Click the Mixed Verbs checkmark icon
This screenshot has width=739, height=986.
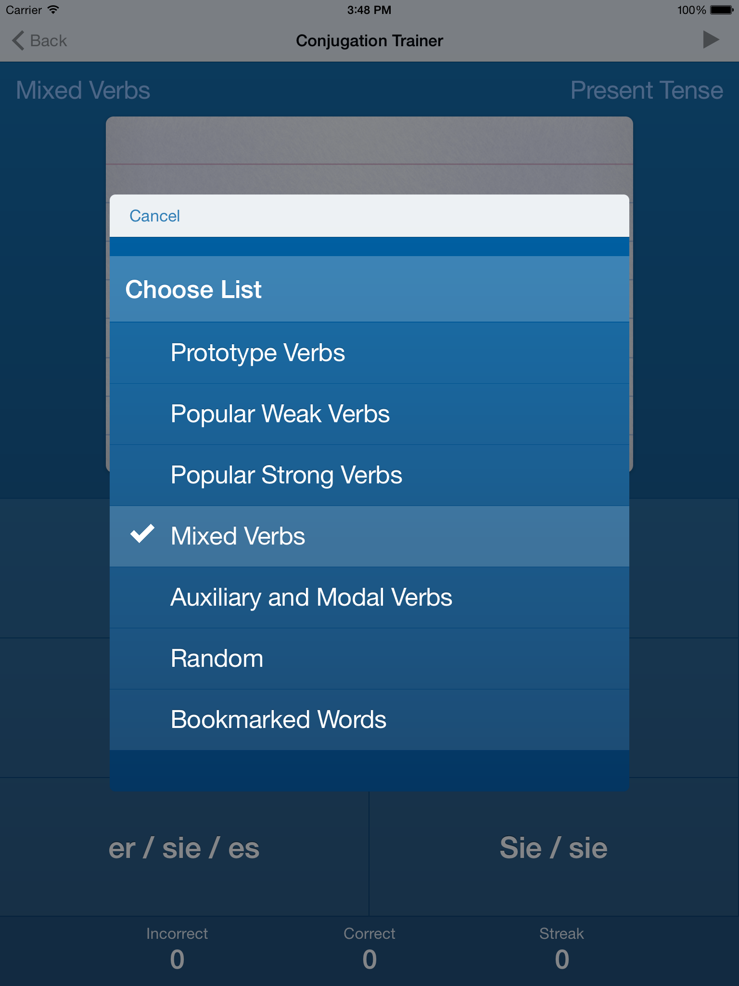tap(142, 534)
